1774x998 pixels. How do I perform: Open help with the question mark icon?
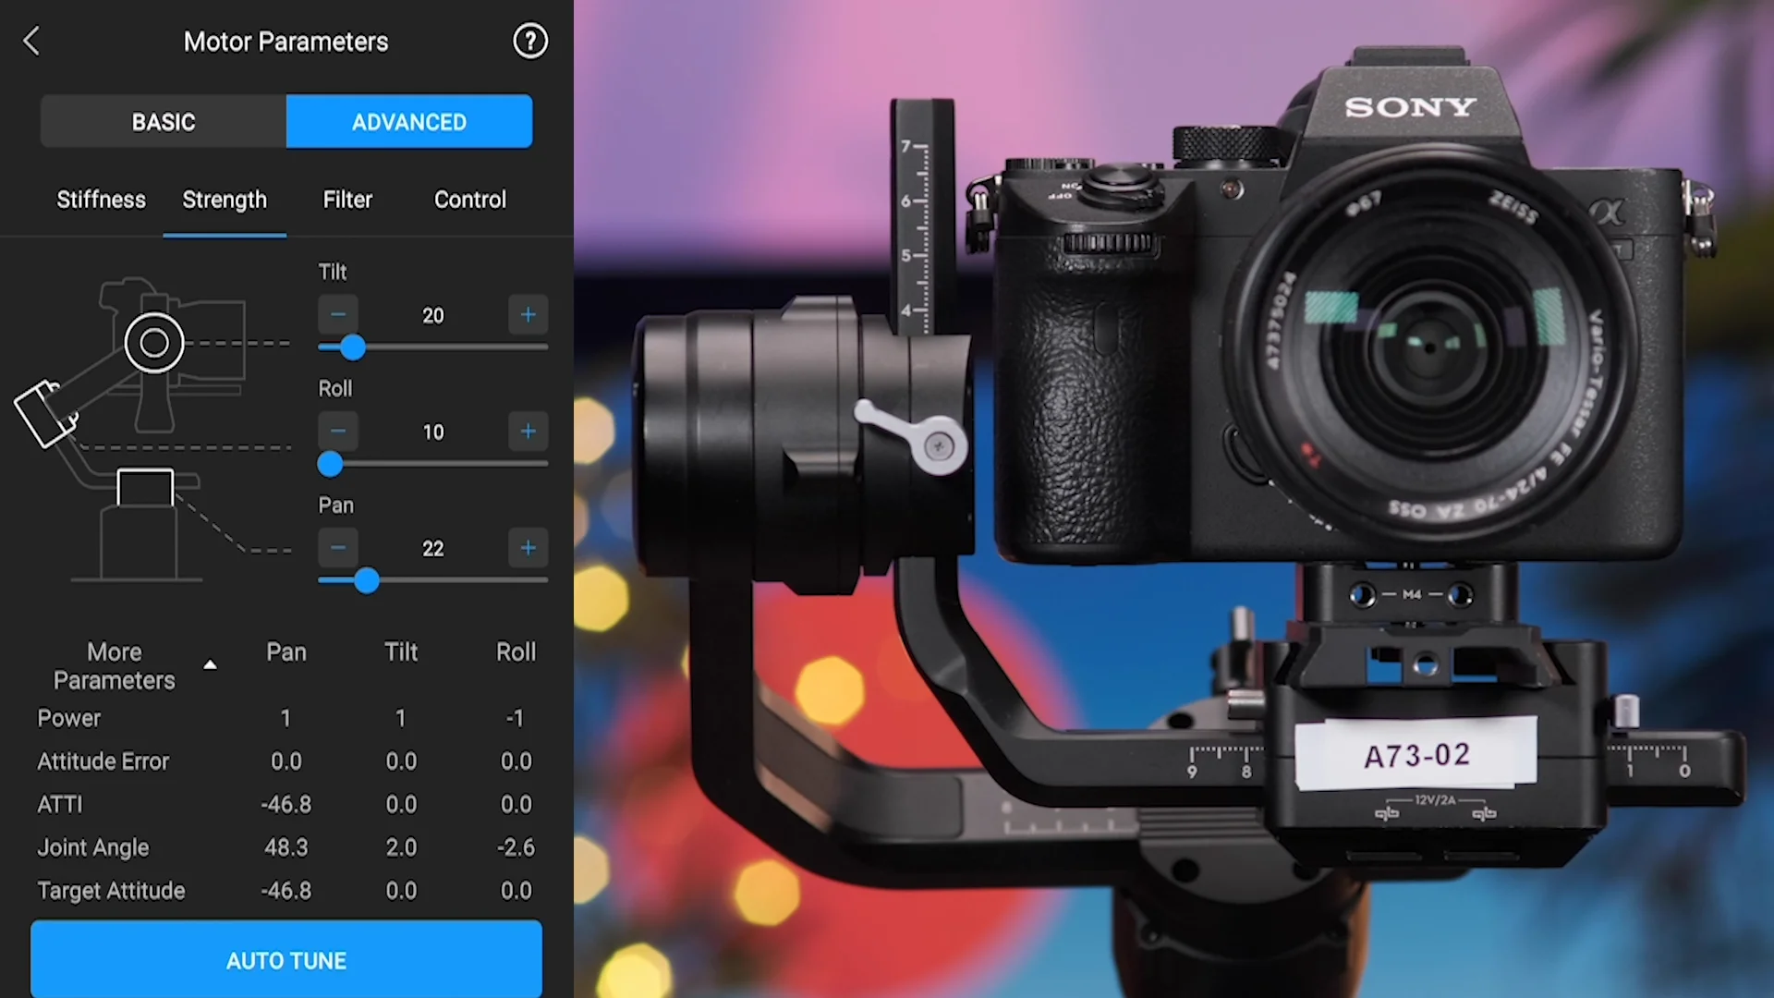tap(529, 41)
